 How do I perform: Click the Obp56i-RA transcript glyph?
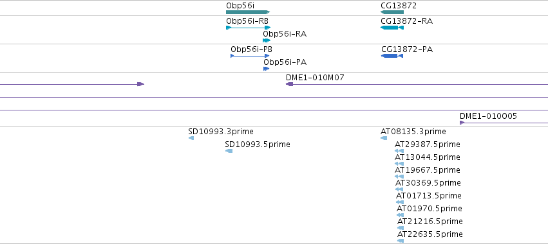tap(267, 40)
